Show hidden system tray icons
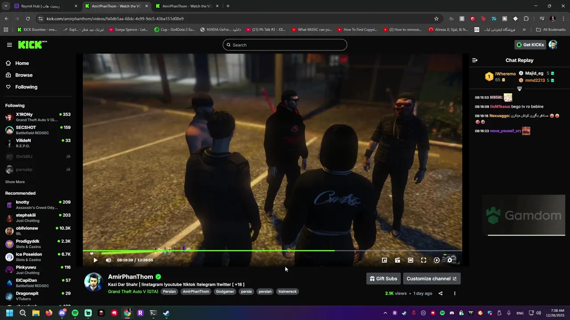The image size is (570, 320). 385,313
